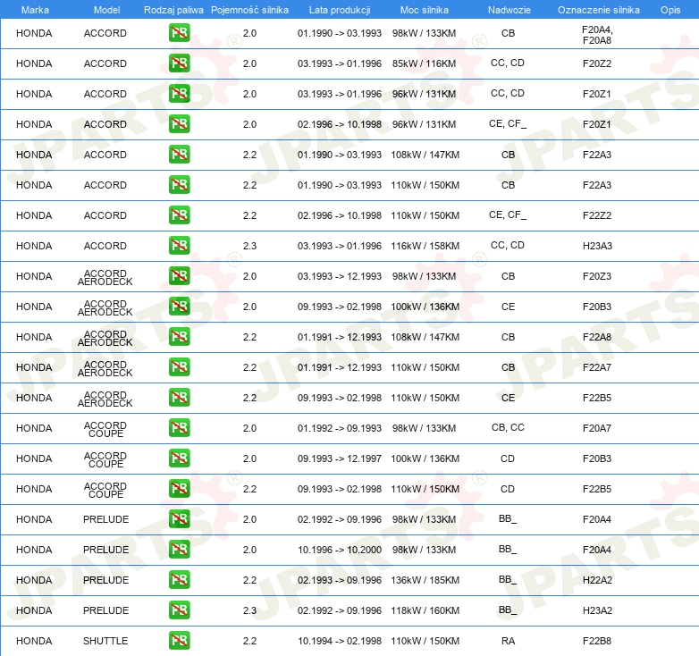Viewport: 699px width, 656px height.
Task: Click the fuel icon for Prelude 2.0 02.1992 row
Action: click(179, 518)
